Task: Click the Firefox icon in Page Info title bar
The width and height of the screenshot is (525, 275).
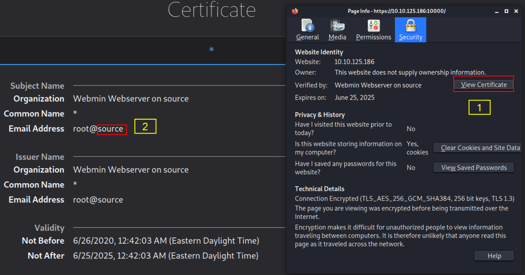Action: point(294,11)
